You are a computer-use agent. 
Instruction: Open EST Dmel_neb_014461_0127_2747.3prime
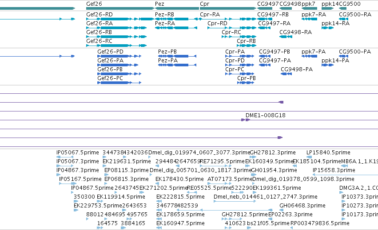pos(266,197)
